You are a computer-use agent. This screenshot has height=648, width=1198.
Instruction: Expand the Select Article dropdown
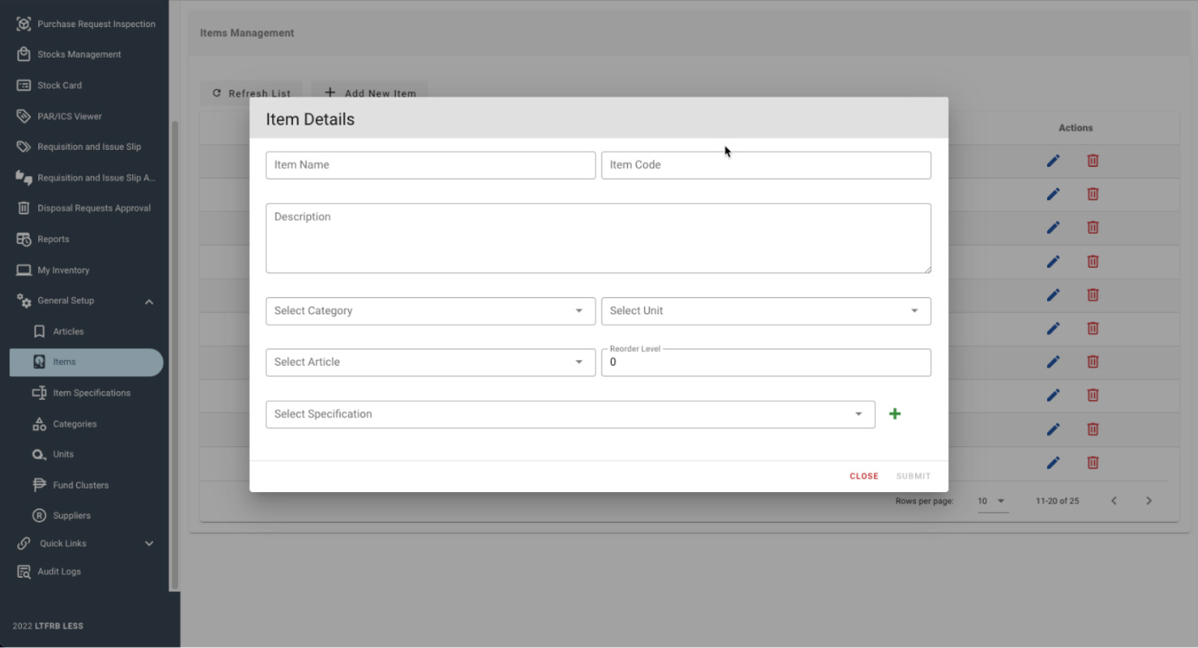[x=430, y=363]
